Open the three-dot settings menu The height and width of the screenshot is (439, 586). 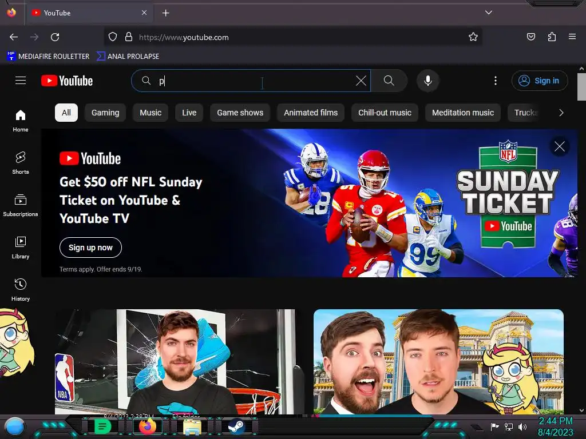point(496,81)
